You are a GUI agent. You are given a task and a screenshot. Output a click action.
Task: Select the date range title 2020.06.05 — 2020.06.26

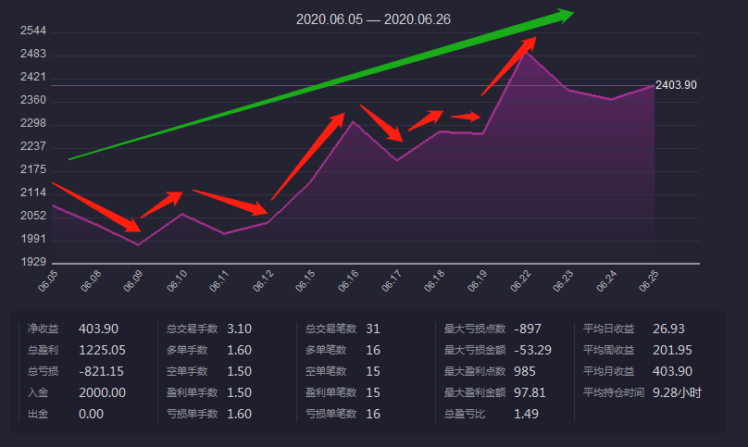coord(373,19)
